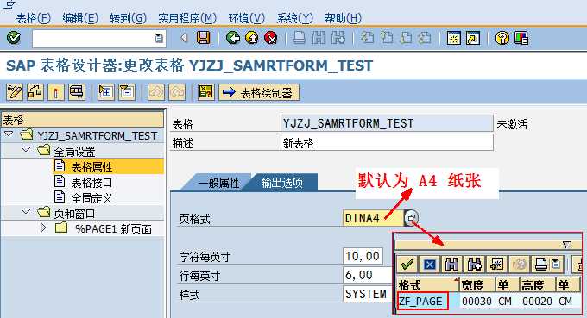The image size is (587, 318).
Task: Open the 实用程序(M) menu
Action: pyautogui.click(x=187, y=18)
